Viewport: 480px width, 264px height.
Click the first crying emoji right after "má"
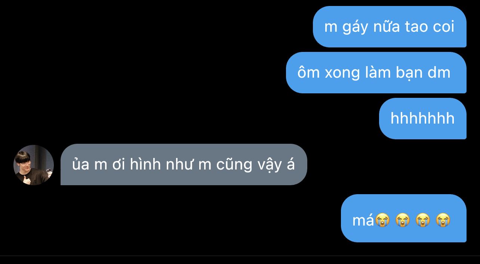(382, 220)
